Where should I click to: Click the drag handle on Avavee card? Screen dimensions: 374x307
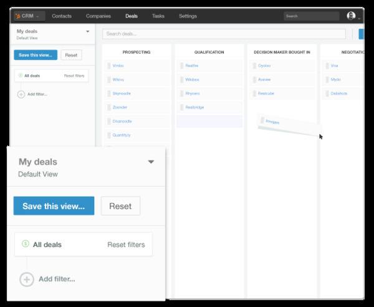254,79
